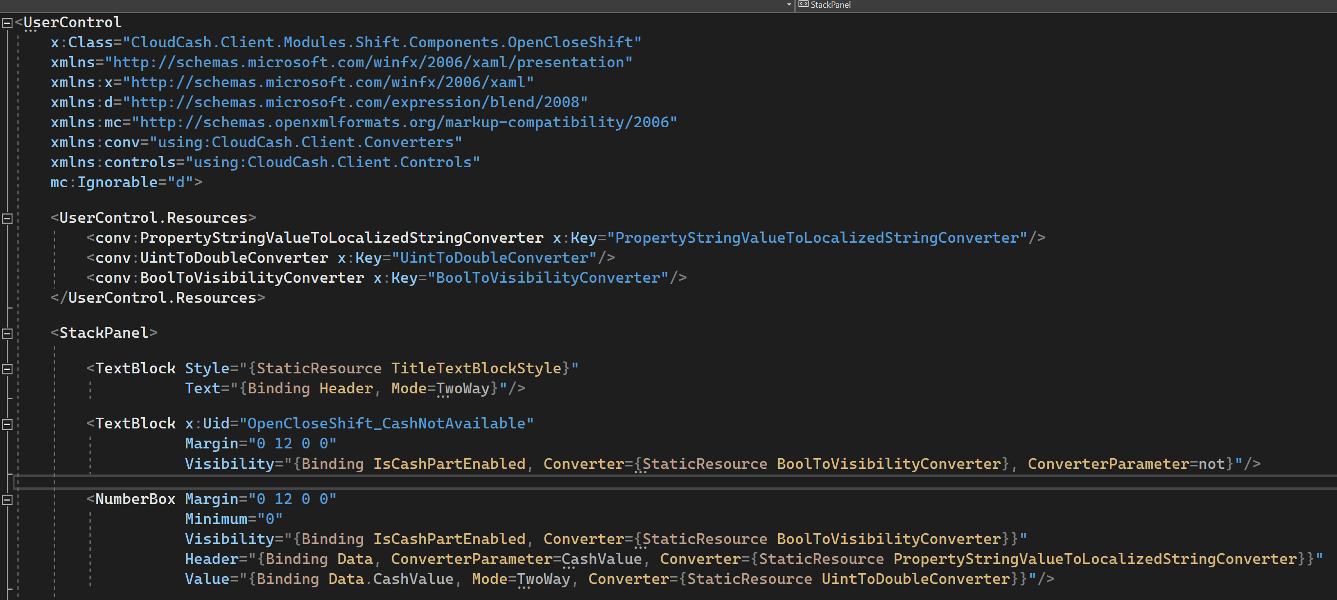Click the Minimum attribute on NumberBox
Screen dimensions: 1337x600
click(x=216, y=519)
